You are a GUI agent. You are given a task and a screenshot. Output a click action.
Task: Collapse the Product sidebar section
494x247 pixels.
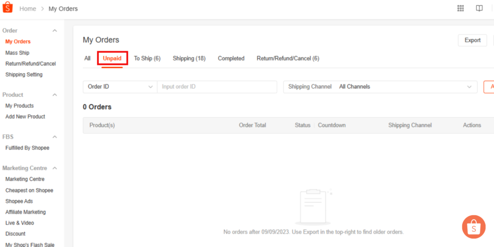[54, 95]
